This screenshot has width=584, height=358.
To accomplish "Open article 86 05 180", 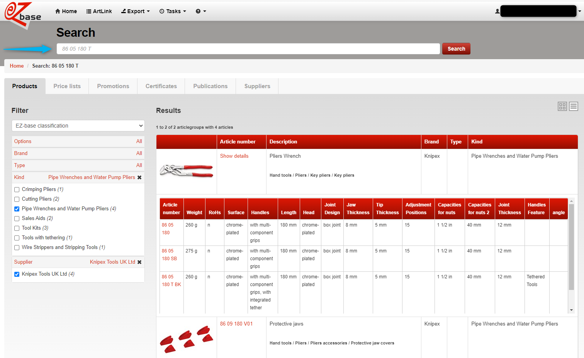I will [x=168, y=229].
